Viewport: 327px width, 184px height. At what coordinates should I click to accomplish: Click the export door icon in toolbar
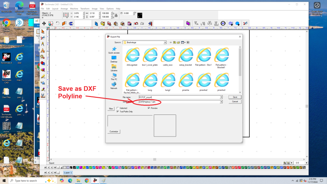[150, 23]
